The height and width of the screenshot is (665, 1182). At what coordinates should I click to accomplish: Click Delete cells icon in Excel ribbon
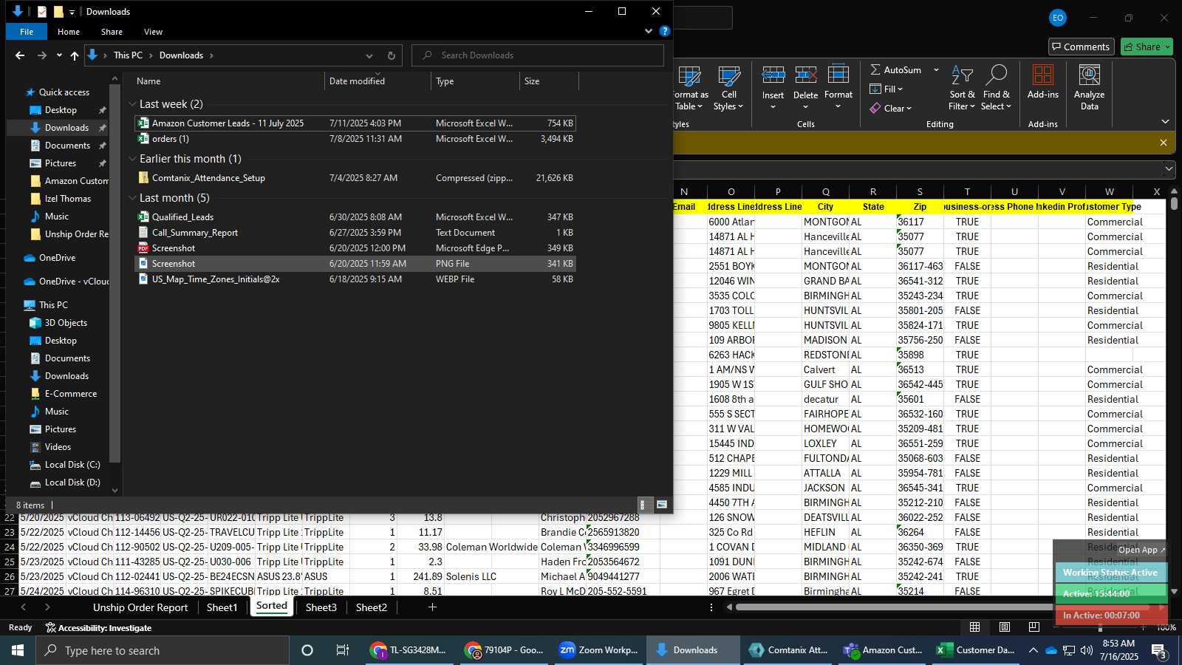[805, 75]
